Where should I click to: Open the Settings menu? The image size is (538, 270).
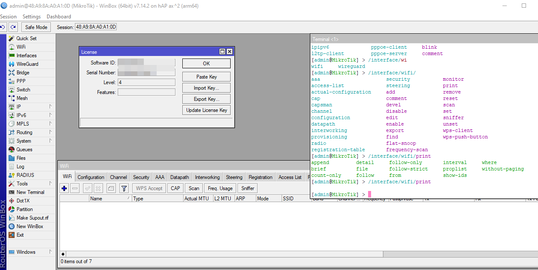(x=32, y=17)
